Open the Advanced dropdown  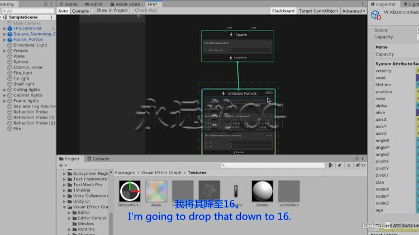[354, 11]
